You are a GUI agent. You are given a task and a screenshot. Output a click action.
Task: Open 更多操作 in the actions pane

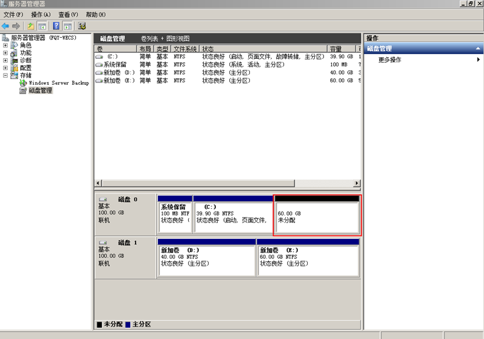coord(390,60)
